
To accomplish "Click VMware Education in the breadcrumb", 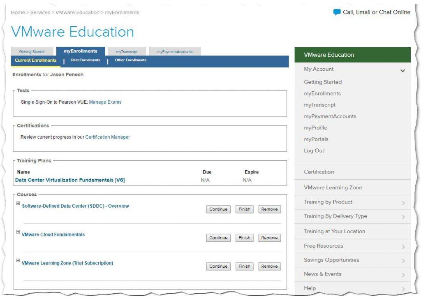I will [77, 12].
